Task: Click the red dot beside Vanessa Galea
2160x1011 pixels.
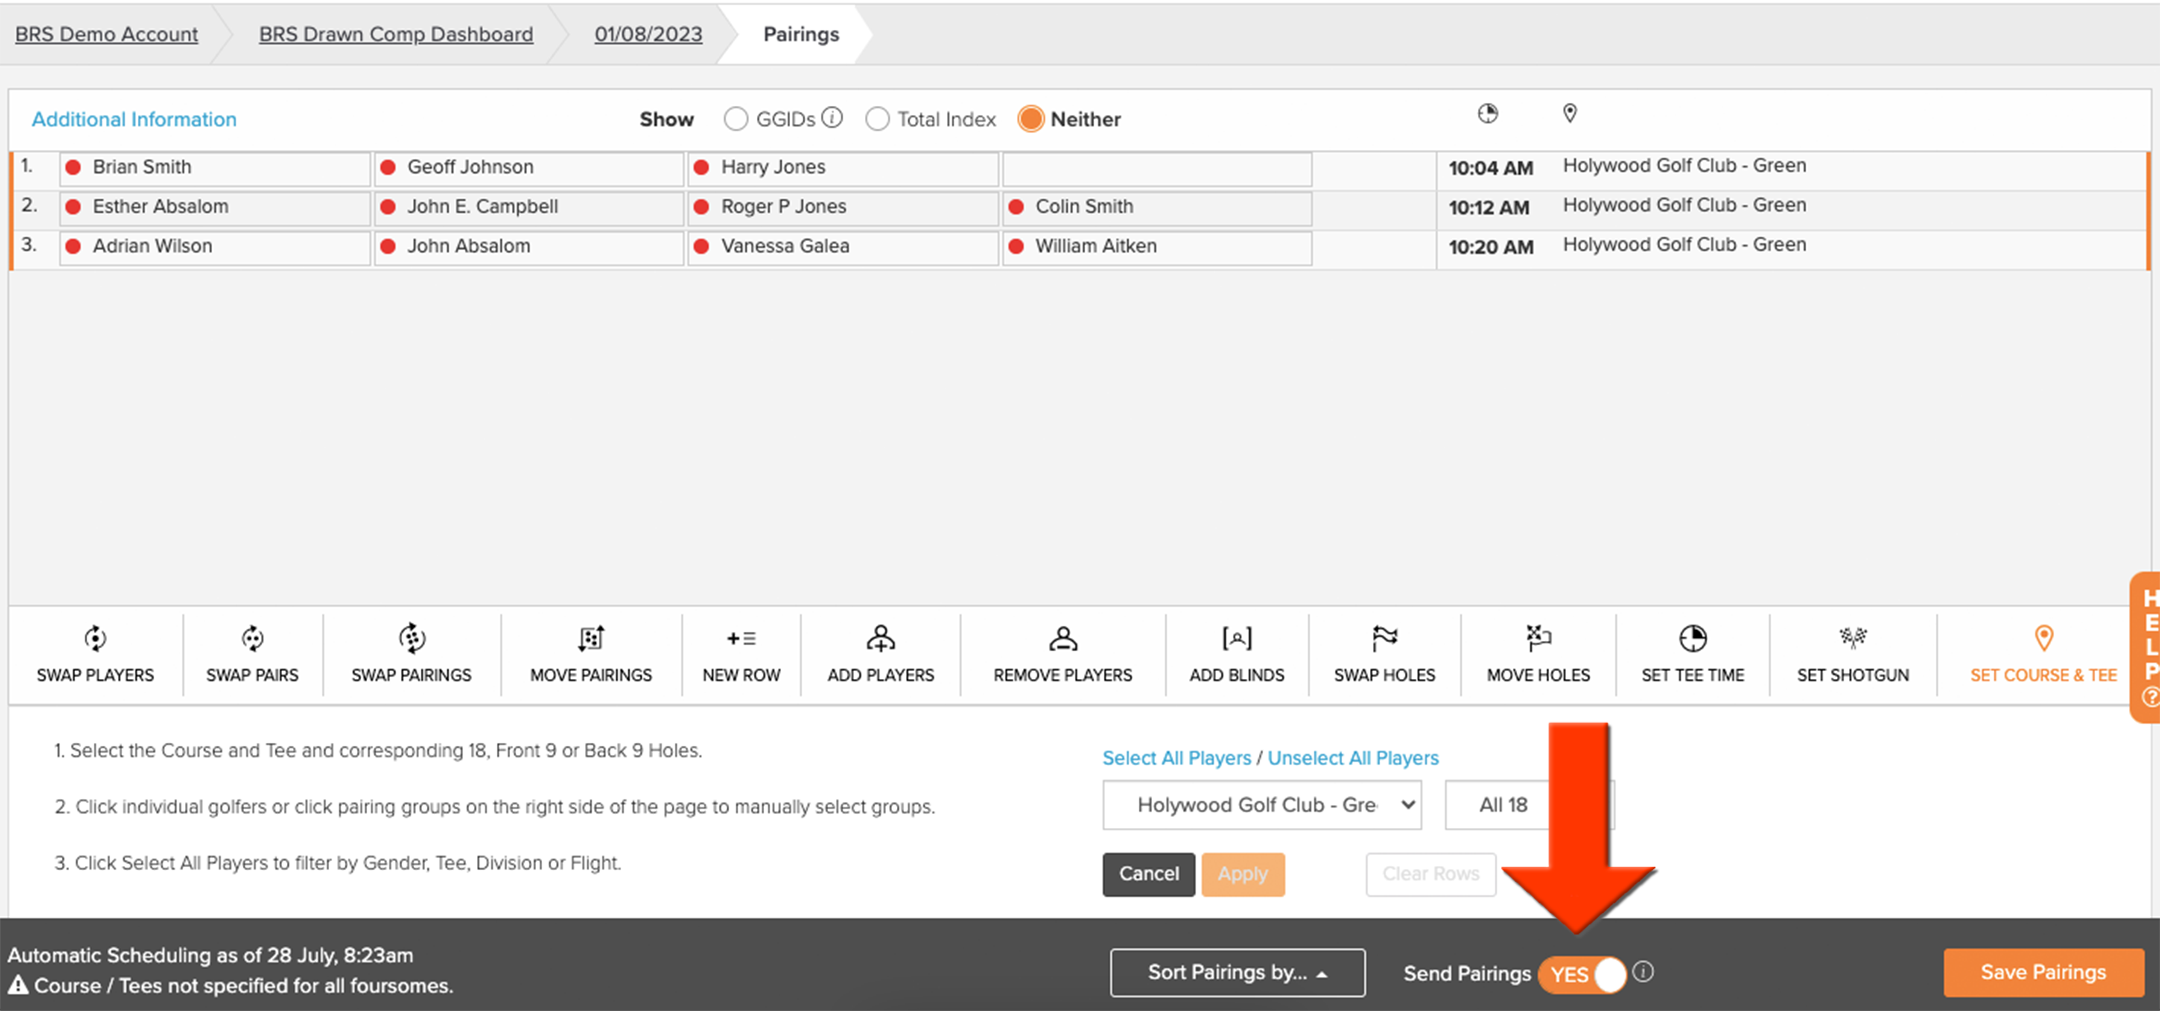Action: (702, 246)
